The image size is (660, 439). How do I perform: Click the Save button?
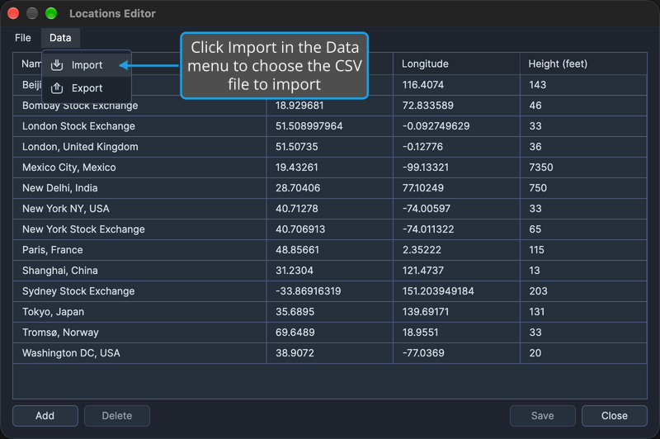(543, 416)
